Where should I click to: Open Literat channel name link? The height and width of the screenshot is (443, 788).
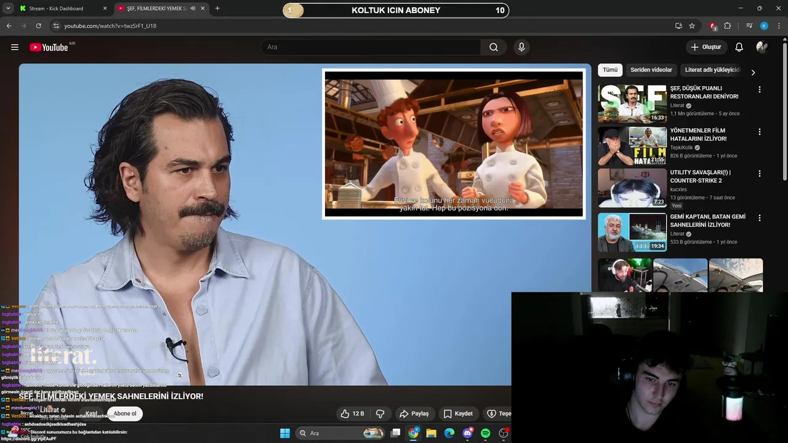49,410
